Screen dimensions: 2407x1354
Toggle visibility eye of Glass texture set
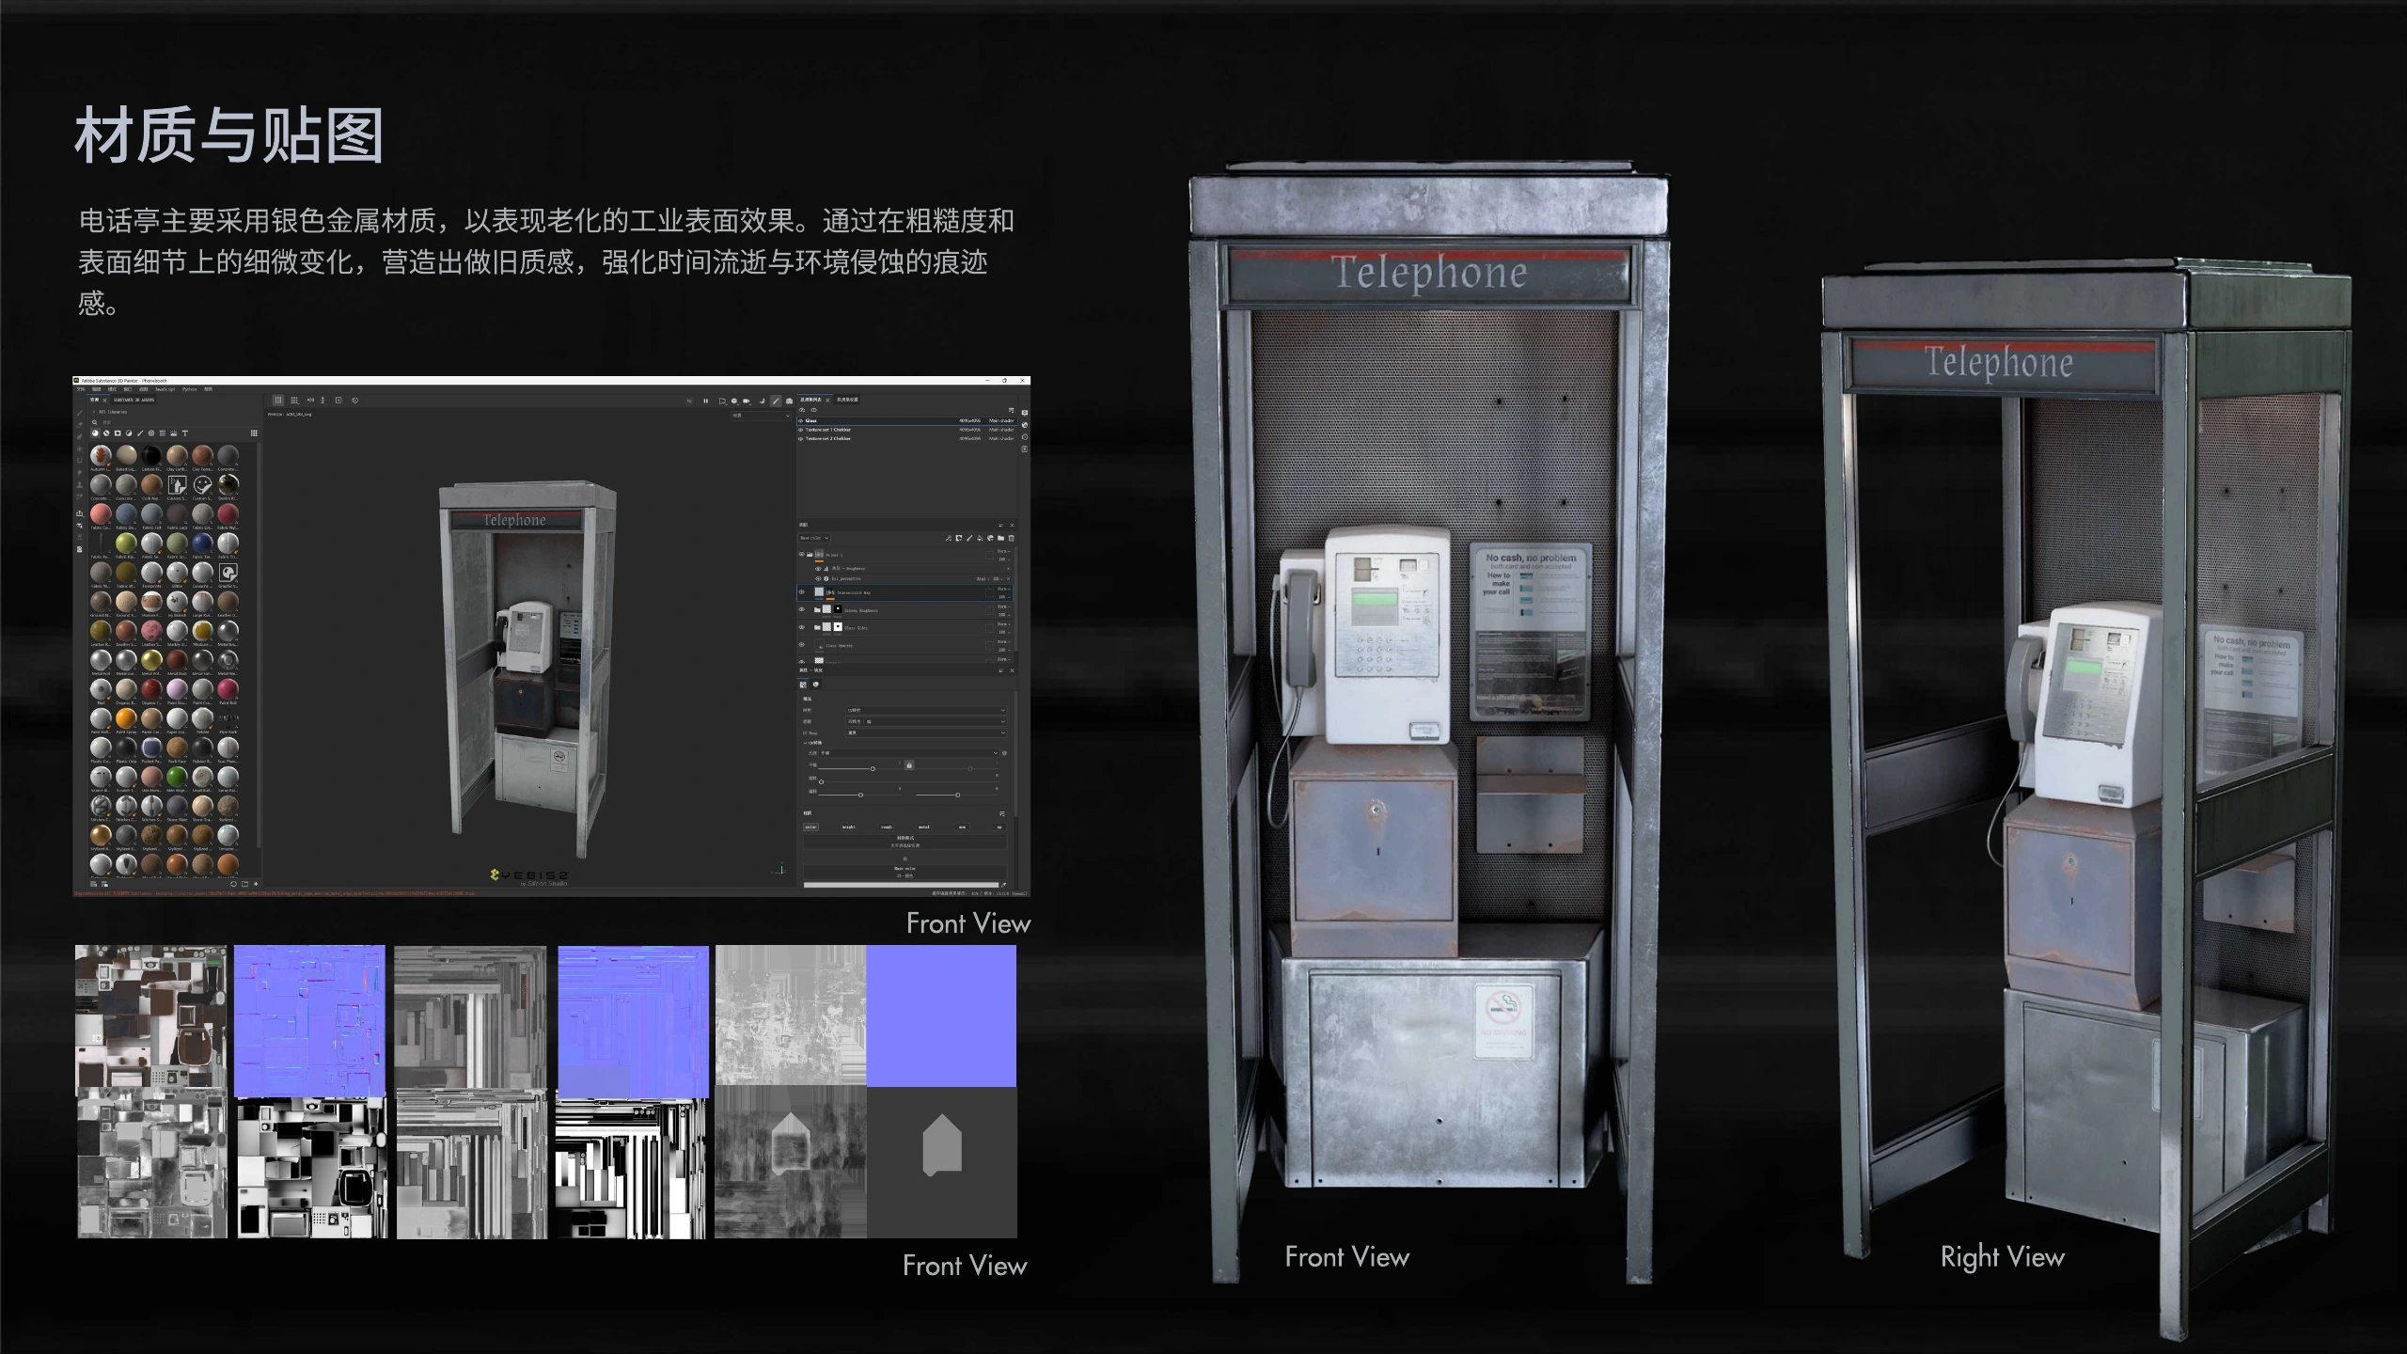800,420
